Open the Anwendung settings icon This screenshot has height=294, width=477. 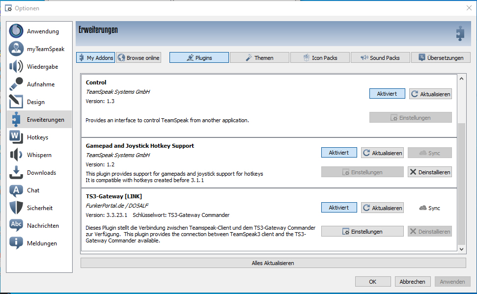[16, 31]
